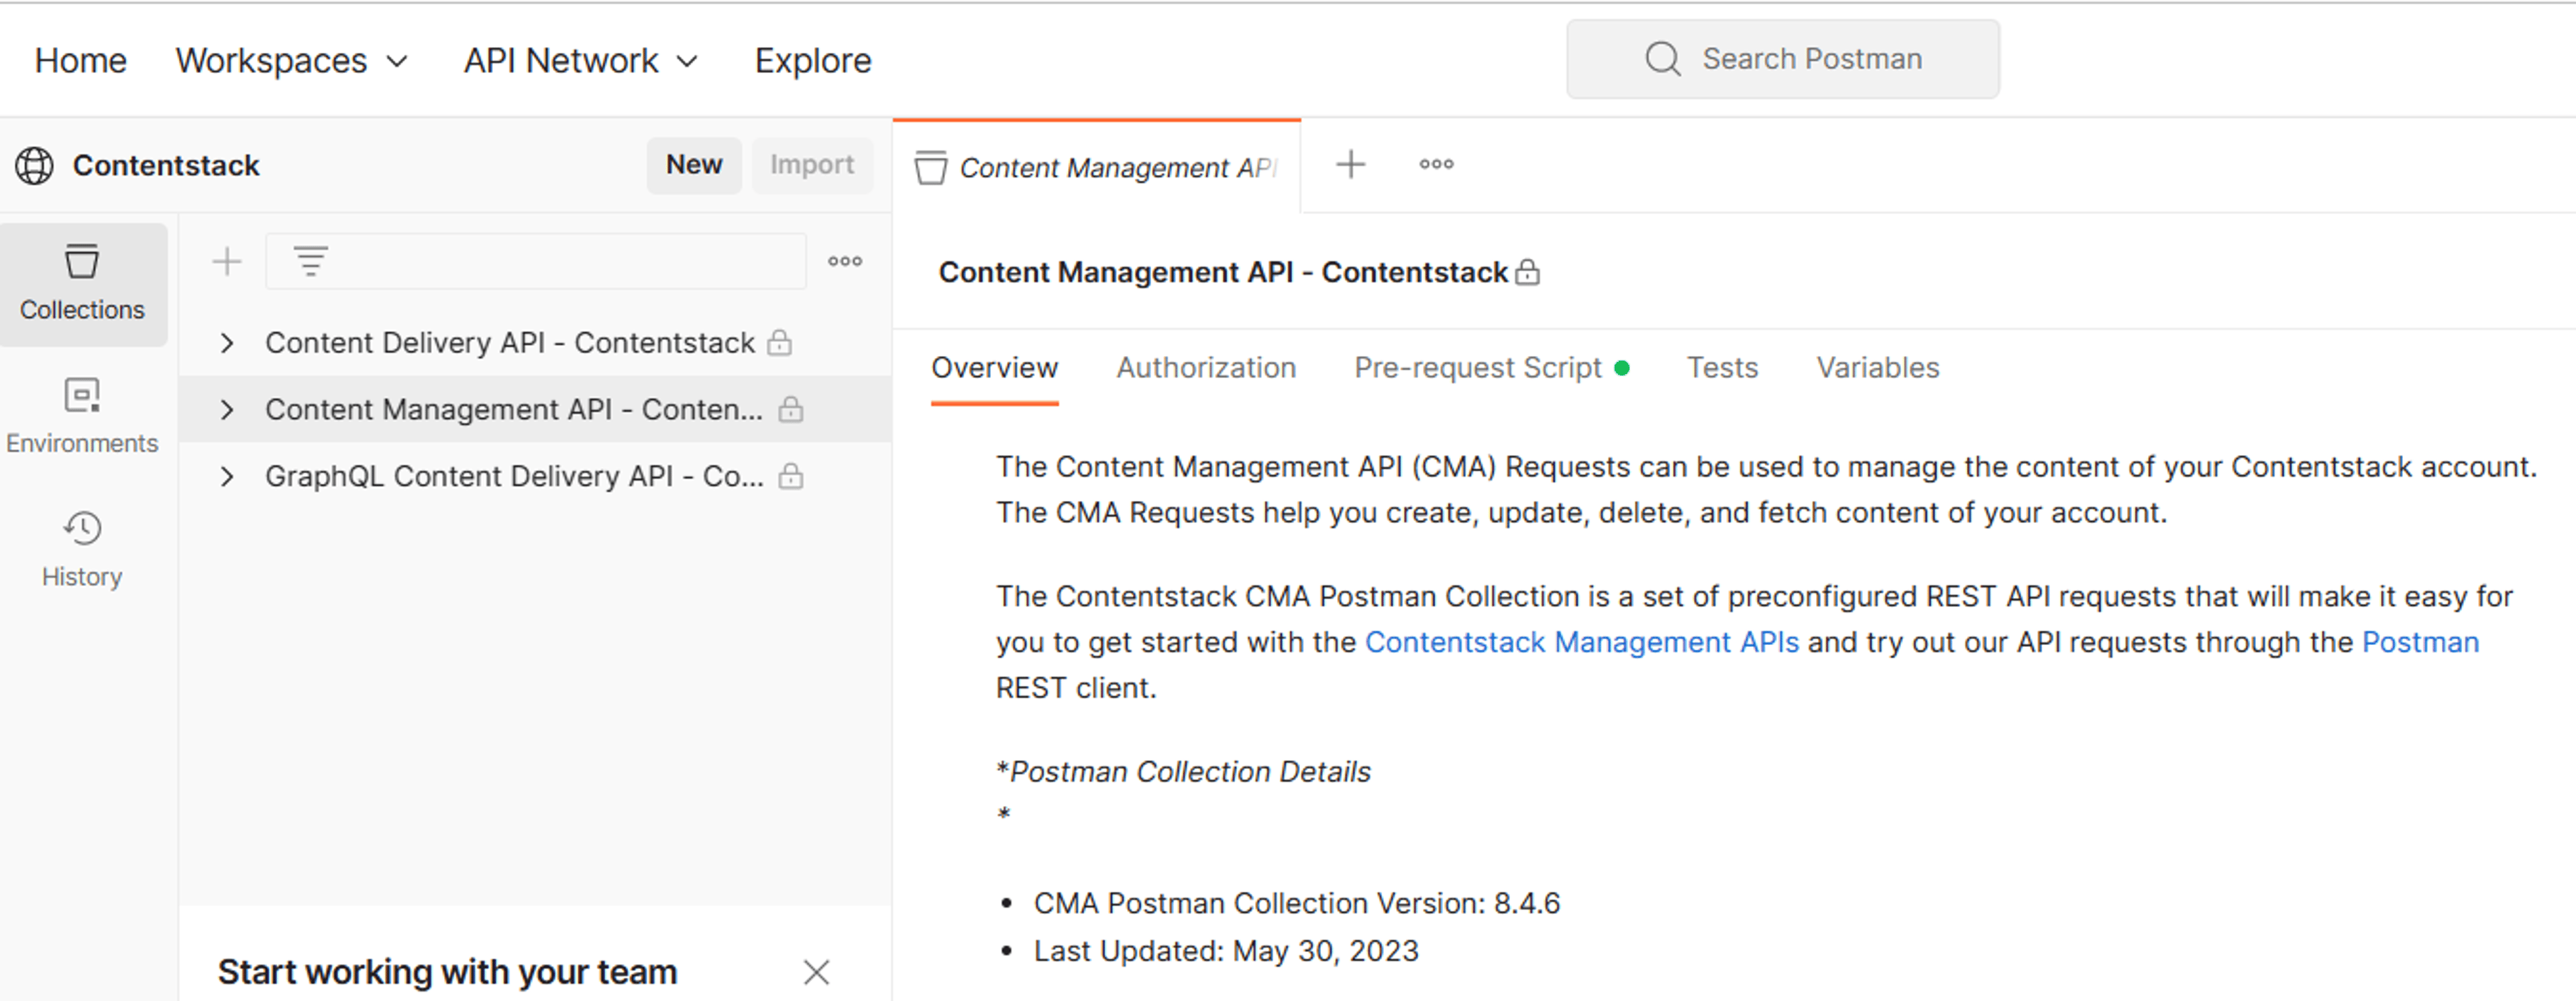Expand GraphQL Content Delivery API collection
This screenshot has height=1001, width=2576.
tap(227, 477)
